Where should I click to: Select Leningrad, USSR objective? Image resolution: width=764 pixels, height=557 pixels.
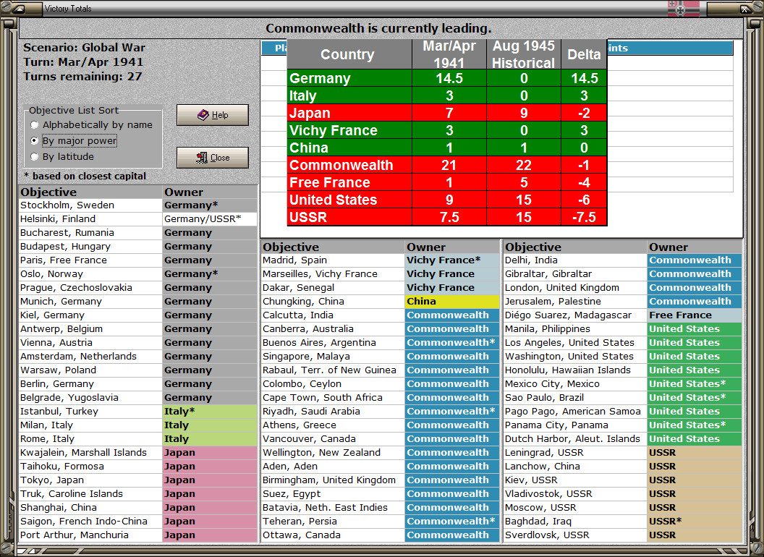coord(575,453)
